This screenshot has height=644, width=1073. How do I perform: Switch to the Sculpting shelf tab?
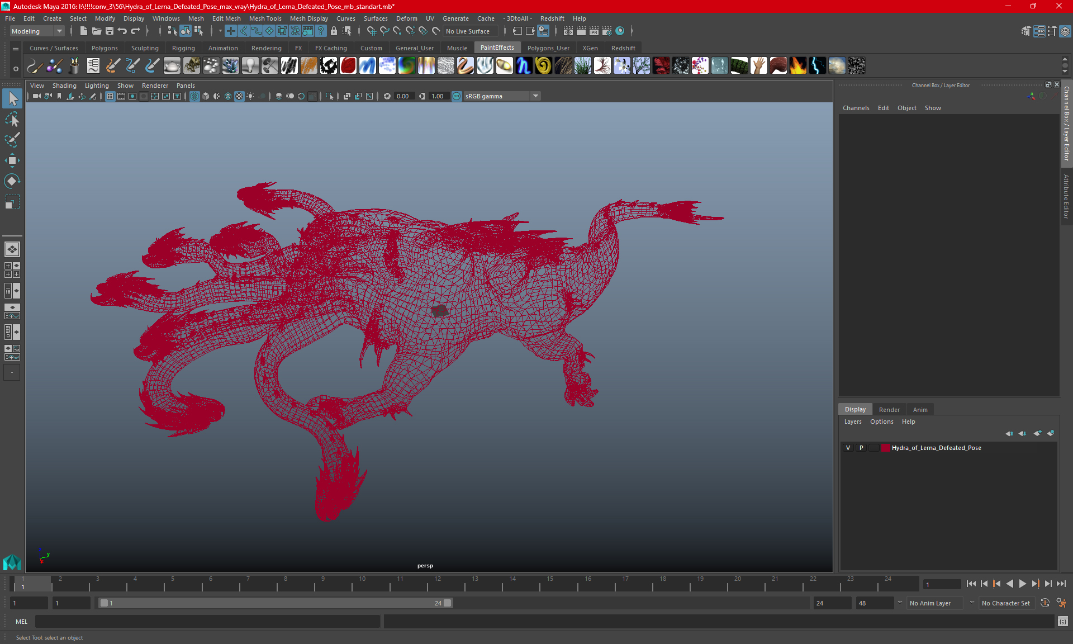145,48
